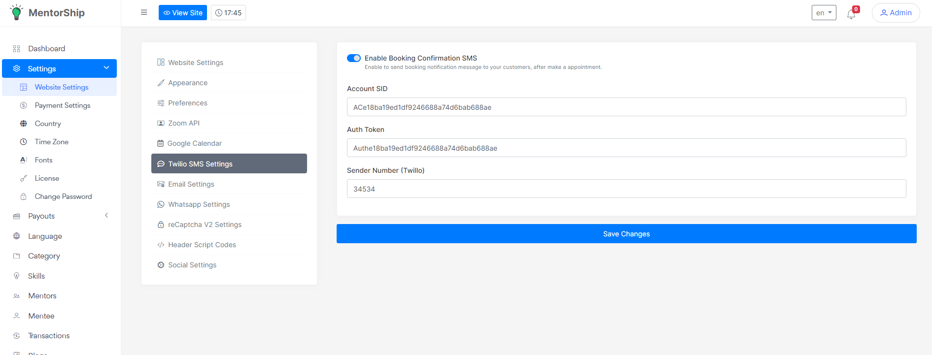Click the hamburger menu icon
Image resolution: width=932 pixels, height=355 pixels.
pos(144,12)
